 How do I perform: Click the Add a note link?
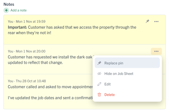(18, 10)
